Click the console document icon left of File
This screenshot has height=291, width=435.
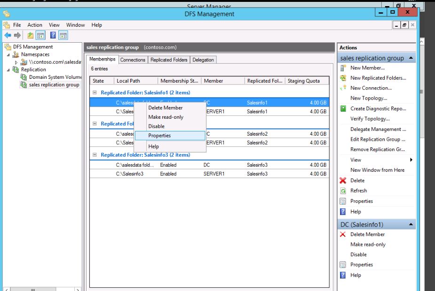pos(7,25)
